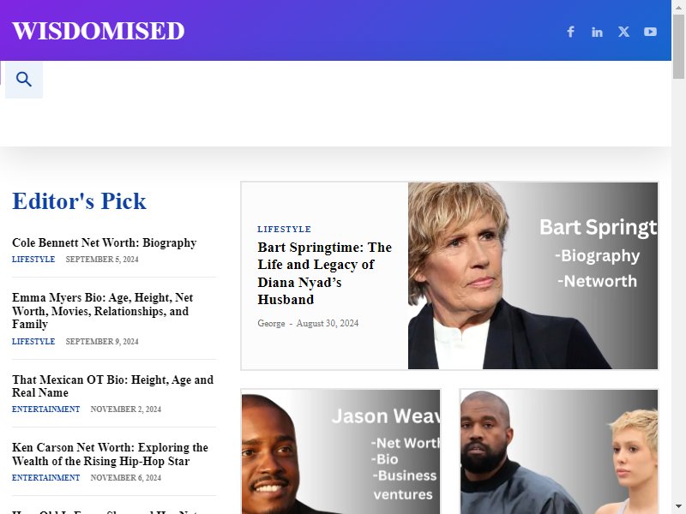Open the Kanye West article thumbnail

(x=559, y=451)
